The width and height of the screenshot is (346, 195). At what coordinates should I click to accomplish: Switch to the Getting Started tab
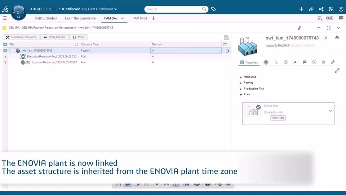click(46, 18)
